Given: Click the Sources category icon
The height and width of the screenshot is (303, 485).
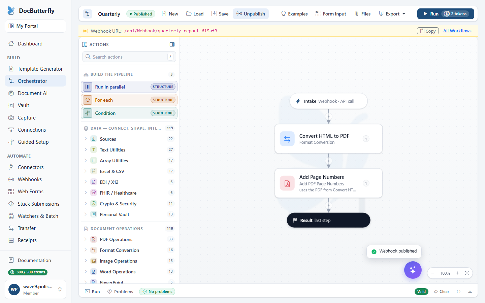Looking at the screenshot, I should pyautogui.click(x=94, y=139).
